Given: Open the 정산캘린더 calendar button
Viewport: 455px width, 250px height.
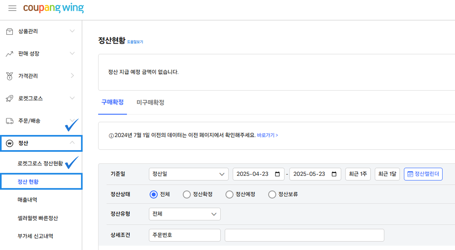Looking at the screenshot, I should (423, 174).
